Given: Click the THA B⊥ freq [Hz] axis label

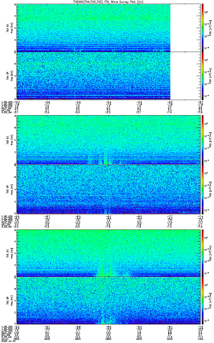Looking at the screenshot, I should (x=11, y=28).
